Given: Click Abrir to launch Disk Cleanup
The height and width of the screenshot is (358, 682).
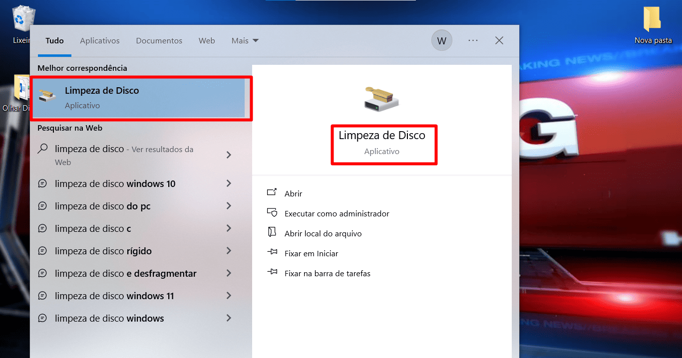Looking at the screenshot, I should click(x=293, y=193).
